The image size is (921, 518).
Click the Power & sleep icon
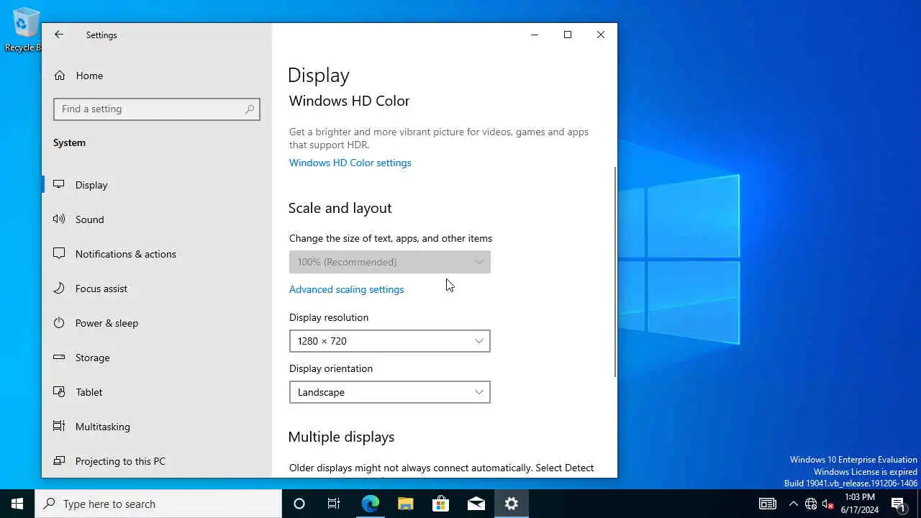tap(59, 323)
